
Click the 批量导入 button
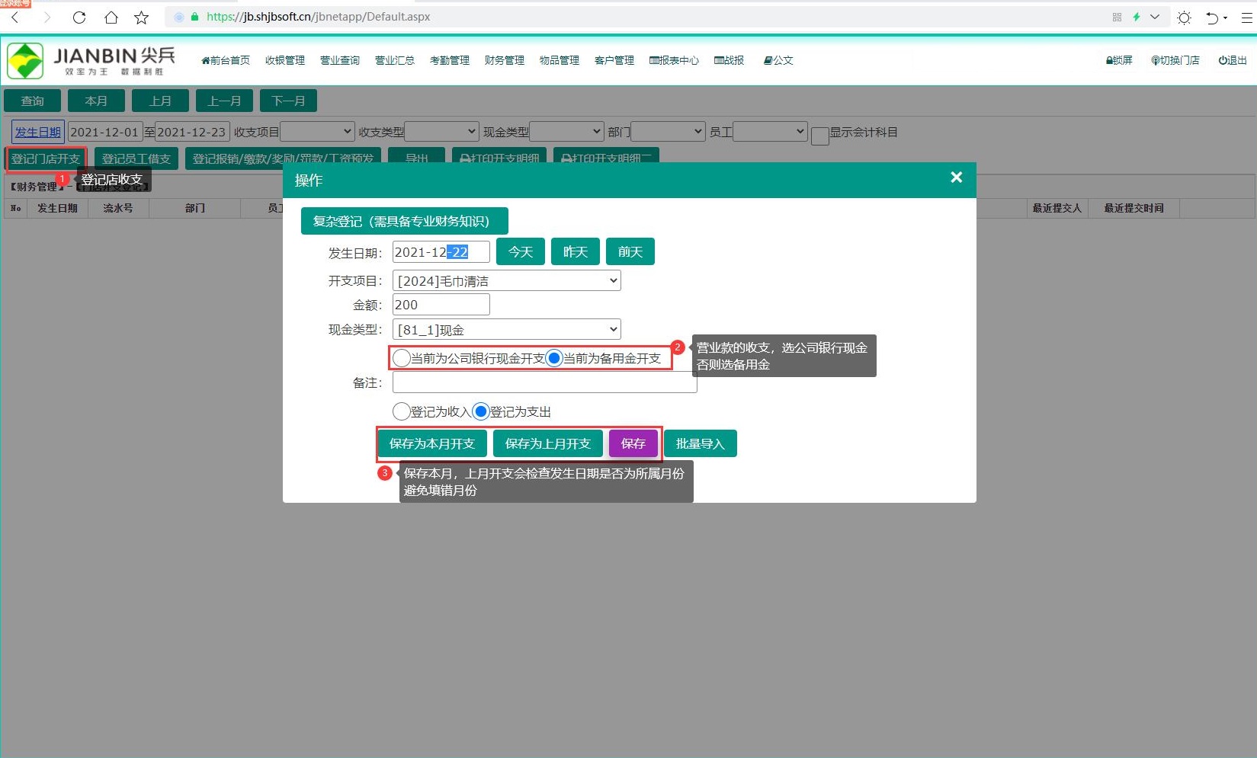701,443
